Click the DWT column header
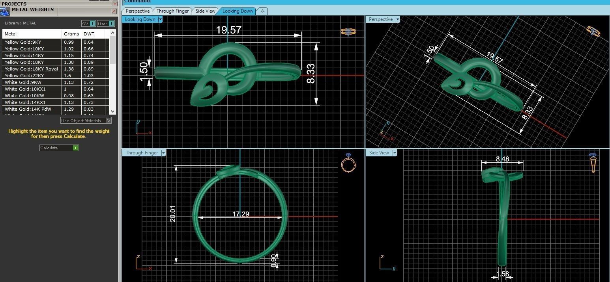Viewport: 610px width, 282px height. tap(93, 34)
